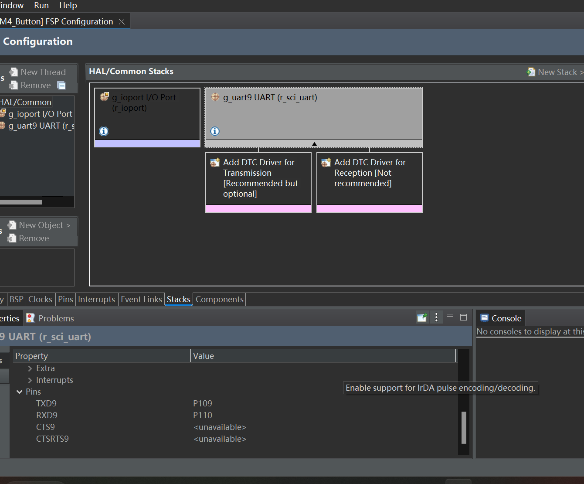Select g_uart9 UART in the tree
The height and width of the screenshot is (484, 584).
(37, 126)
